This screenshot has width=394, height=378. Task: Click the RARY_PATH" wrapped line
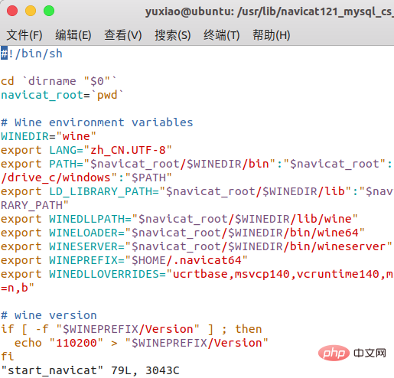34,205
